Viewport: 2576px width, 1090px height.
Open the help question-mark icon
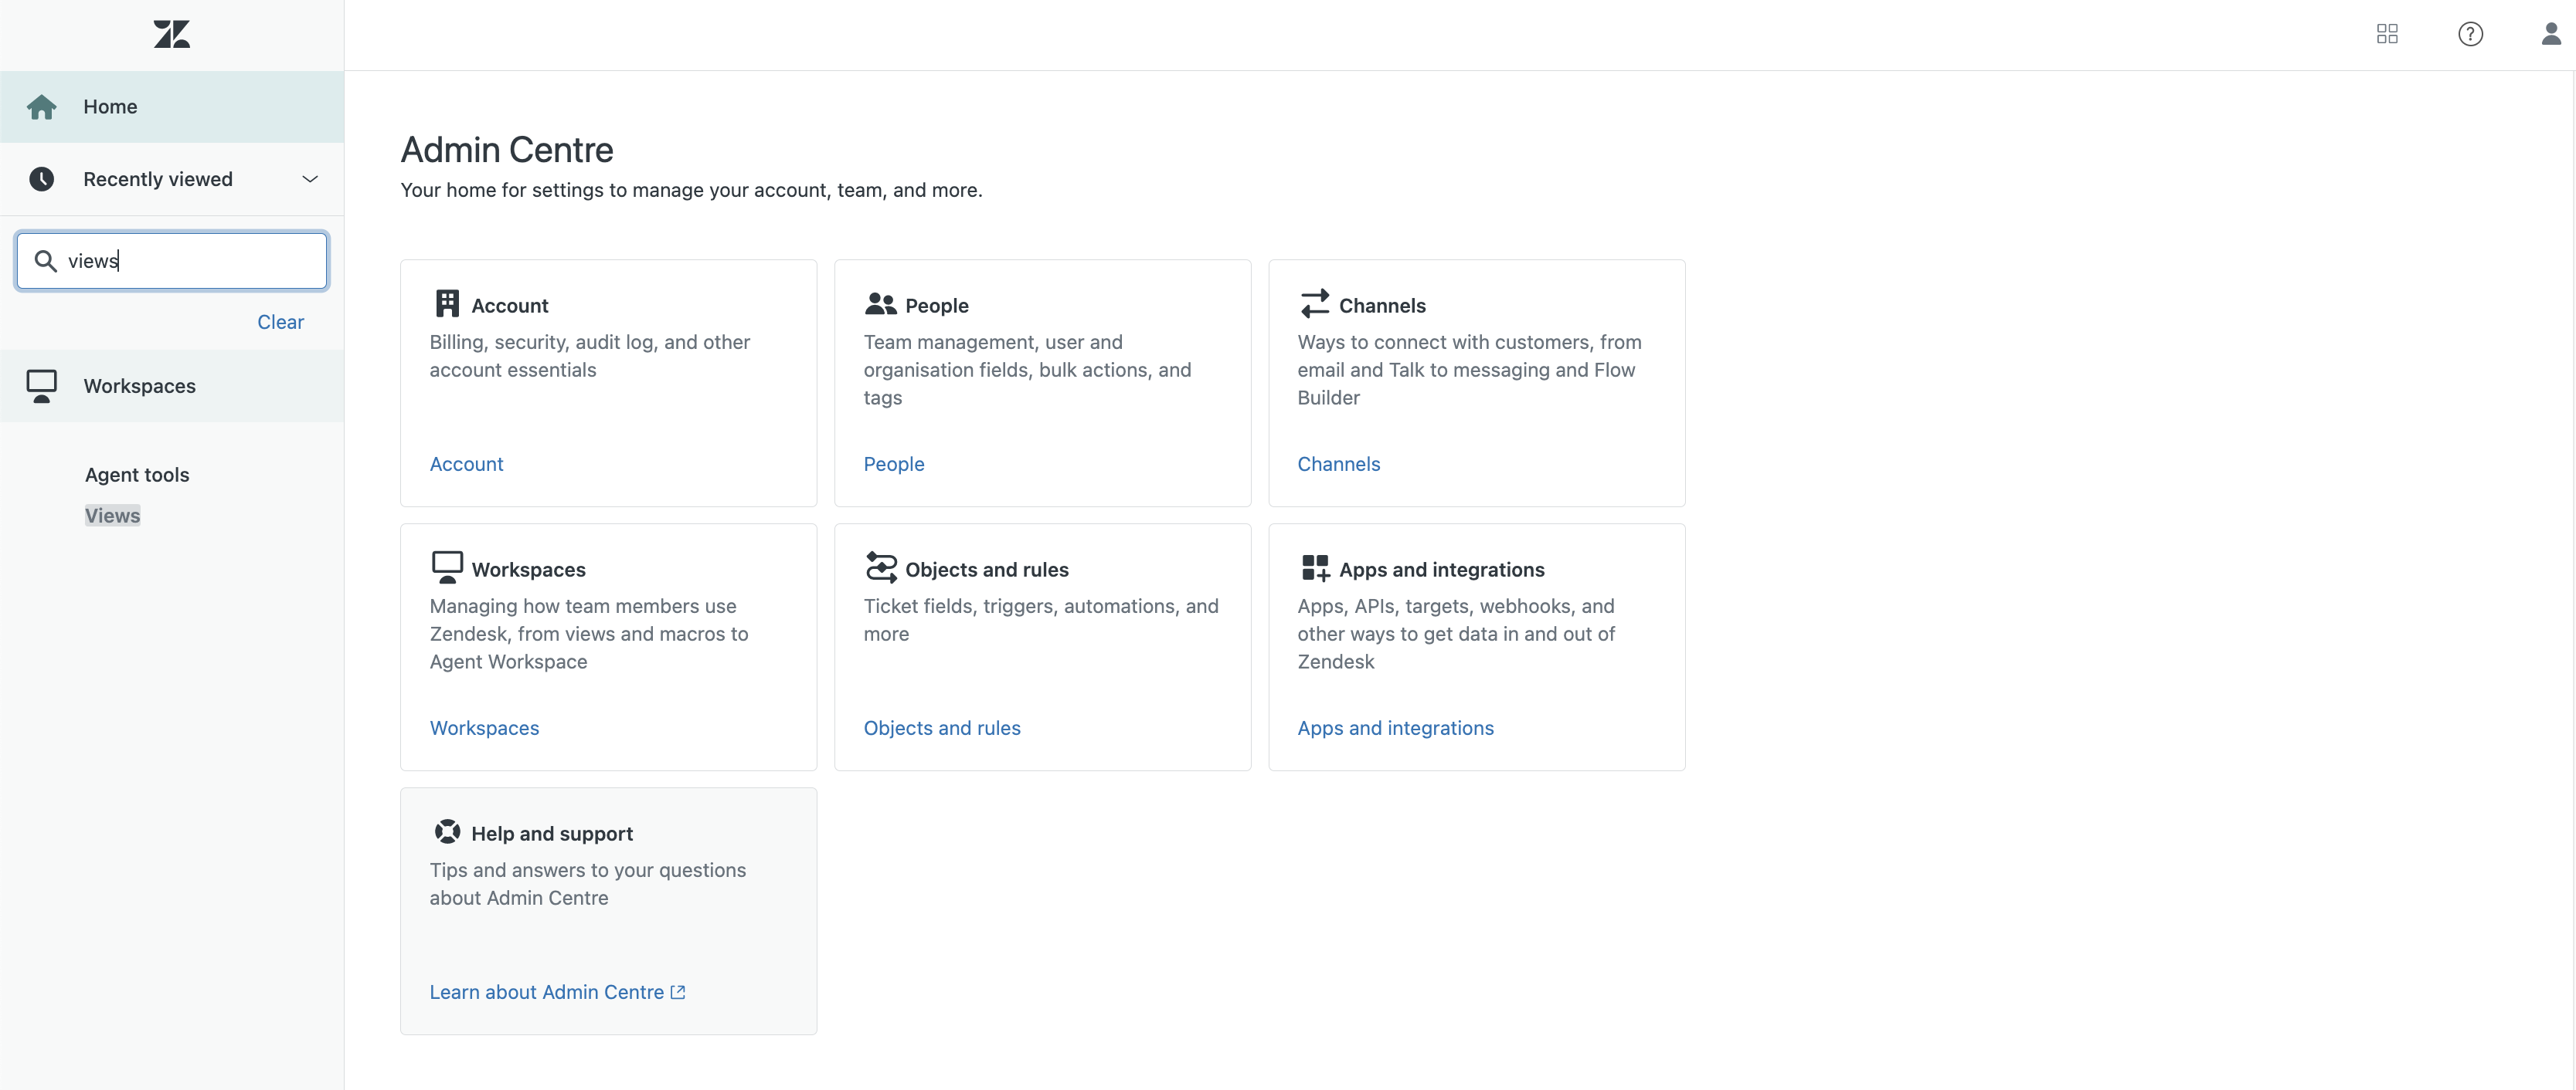pyautogui.click(x=2470, y=33)
